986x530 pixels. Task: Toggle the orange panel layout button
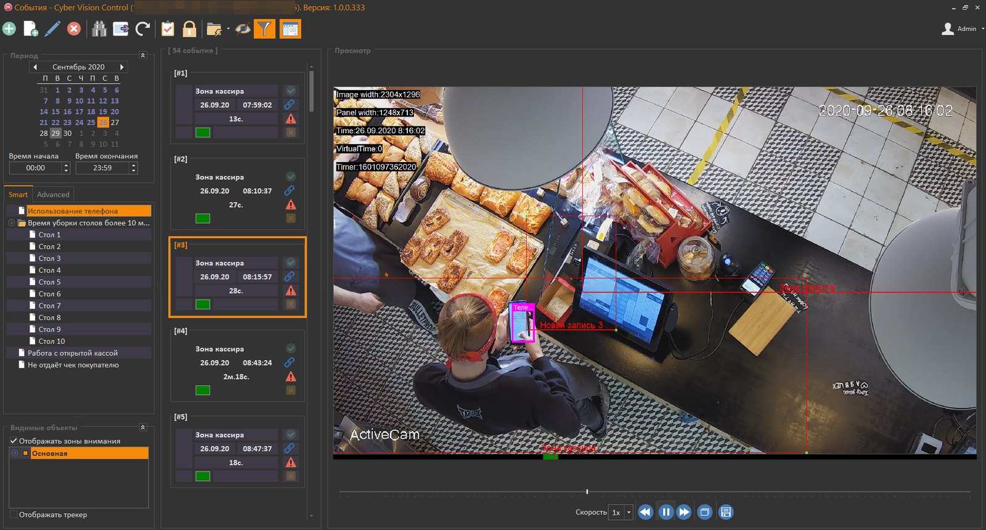point(290,29)
